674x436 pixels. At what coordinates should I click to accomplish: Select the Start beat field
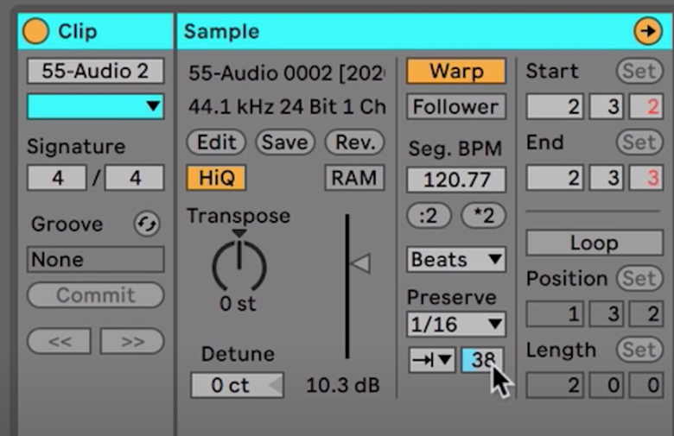point(606,106)
